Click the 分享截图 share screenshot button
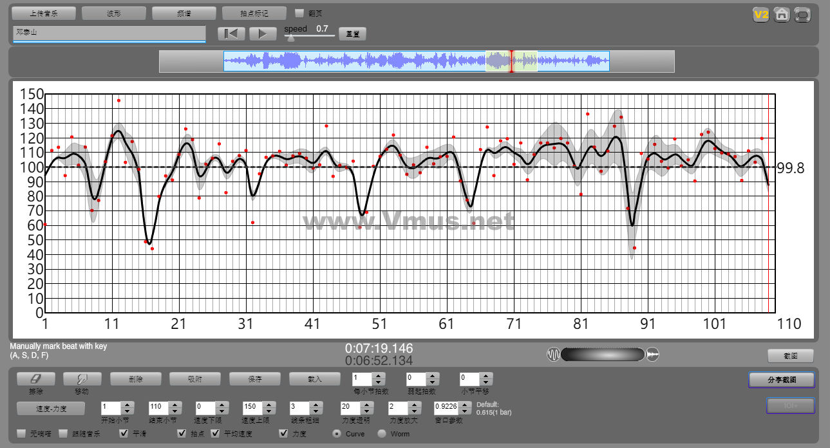This screenshot has width=830, height=448. pyautogui.click(x=781, y=380)
